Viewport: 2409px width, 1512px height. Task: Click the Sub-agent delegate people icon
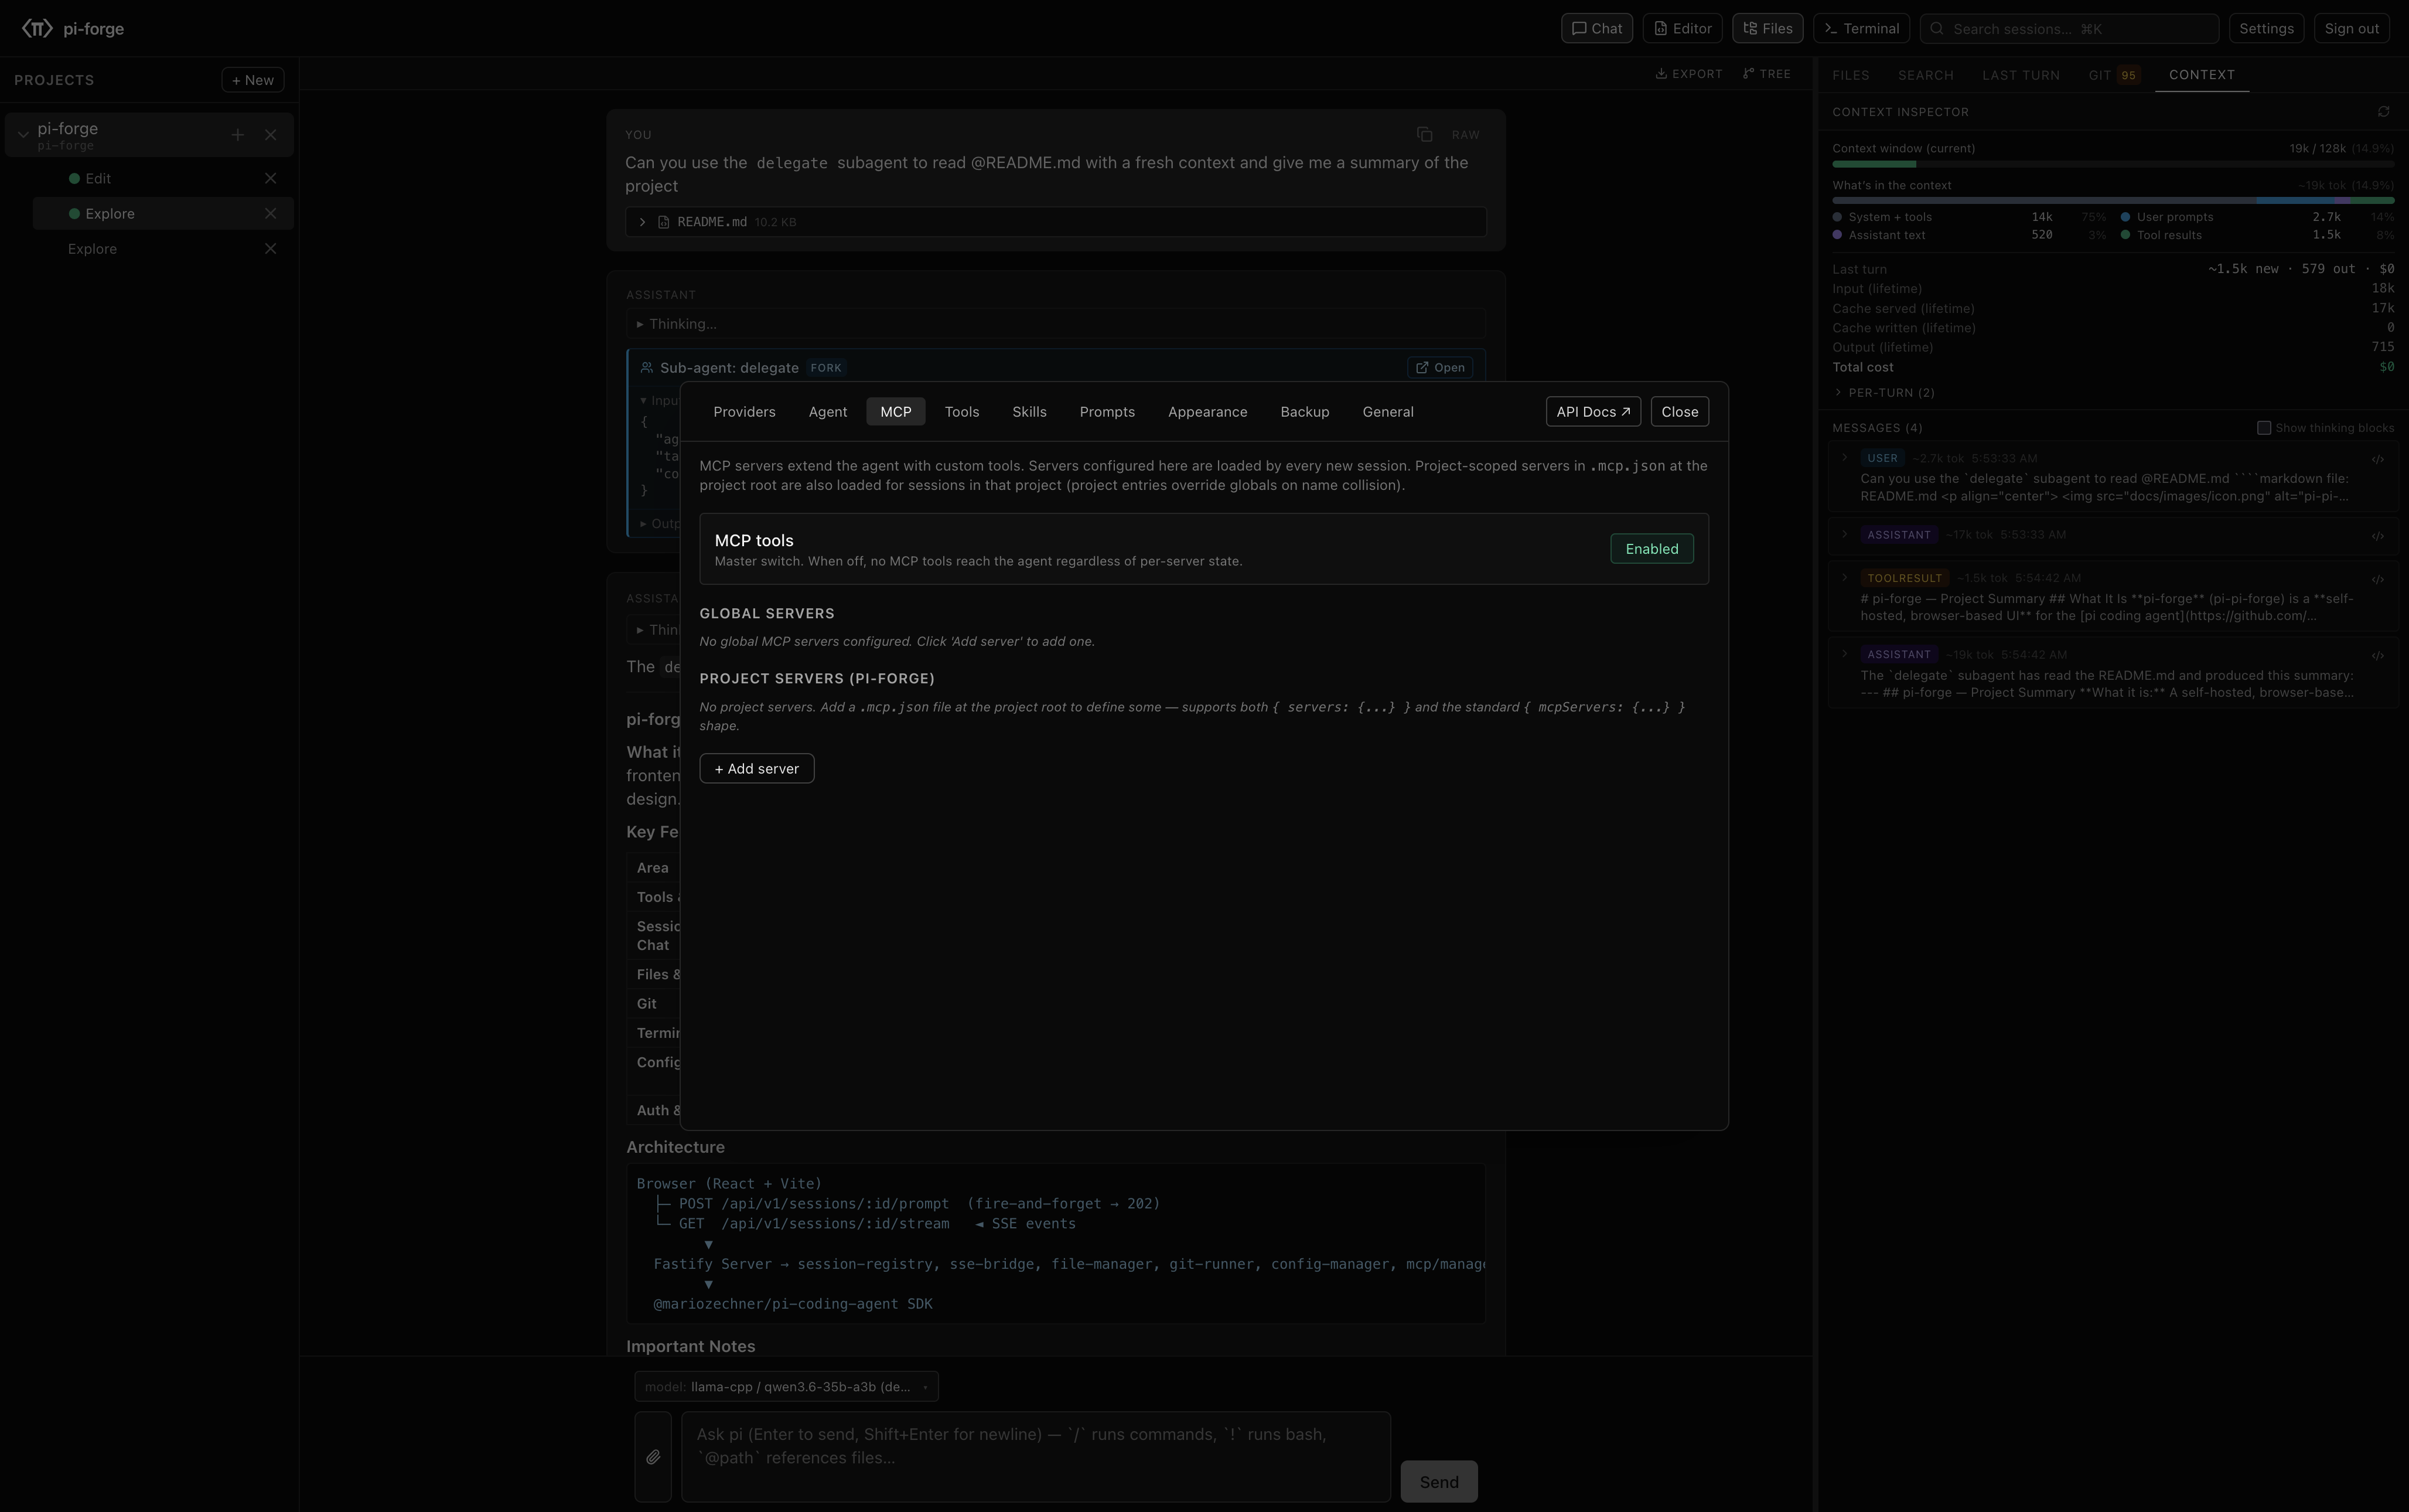[647, 368]
